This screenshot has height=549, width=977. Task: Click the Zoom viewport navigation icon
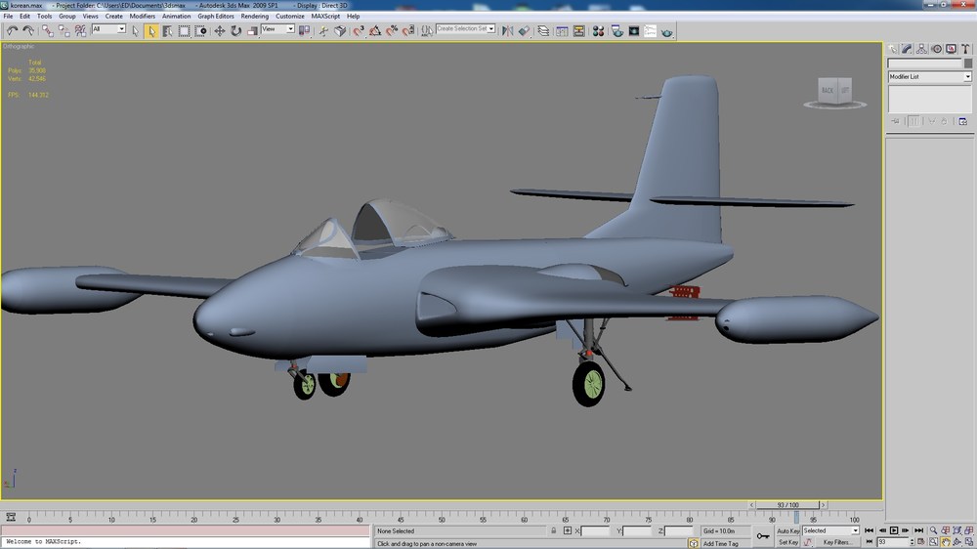tap(933, 530)
